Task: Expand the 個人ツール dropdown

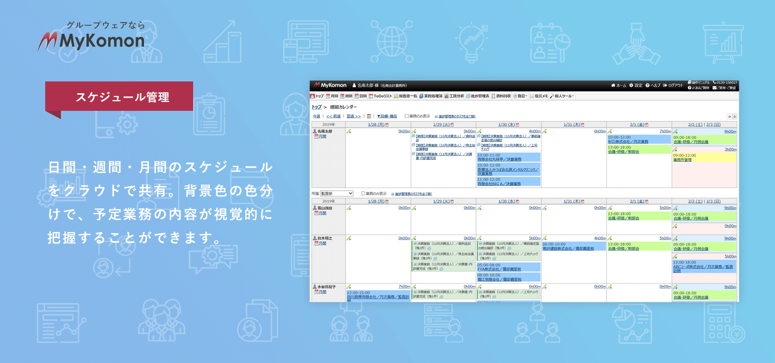Action: click(562, 96)
